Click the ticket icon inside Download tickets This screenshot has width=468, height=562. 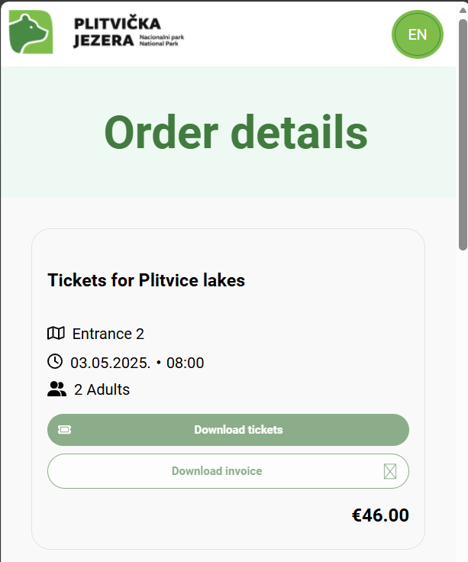(x=65, y=430)
